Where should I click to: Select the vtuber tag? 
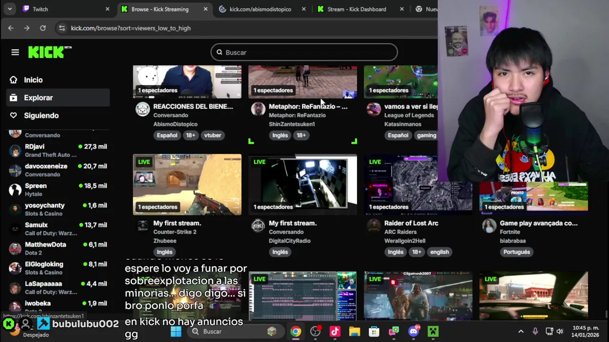coord(213,135)
